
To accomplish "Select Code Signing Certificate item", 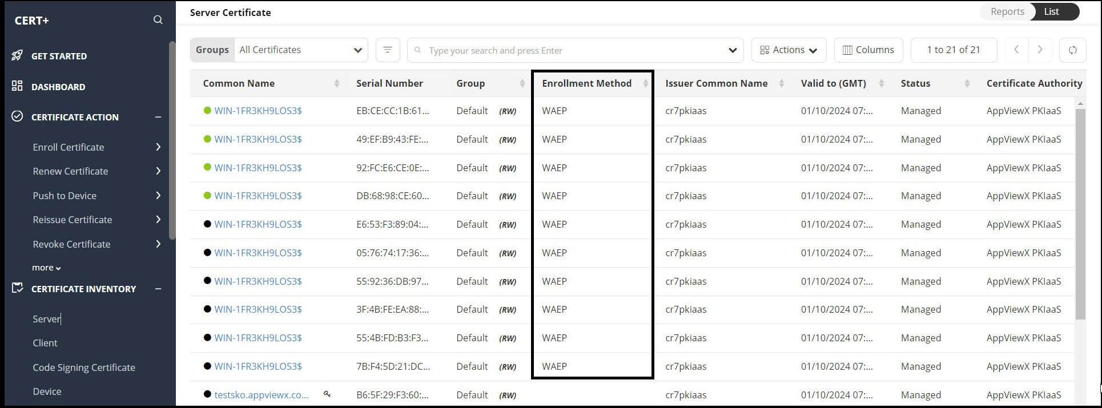I will pyautogui.click(x=84, y=367).
